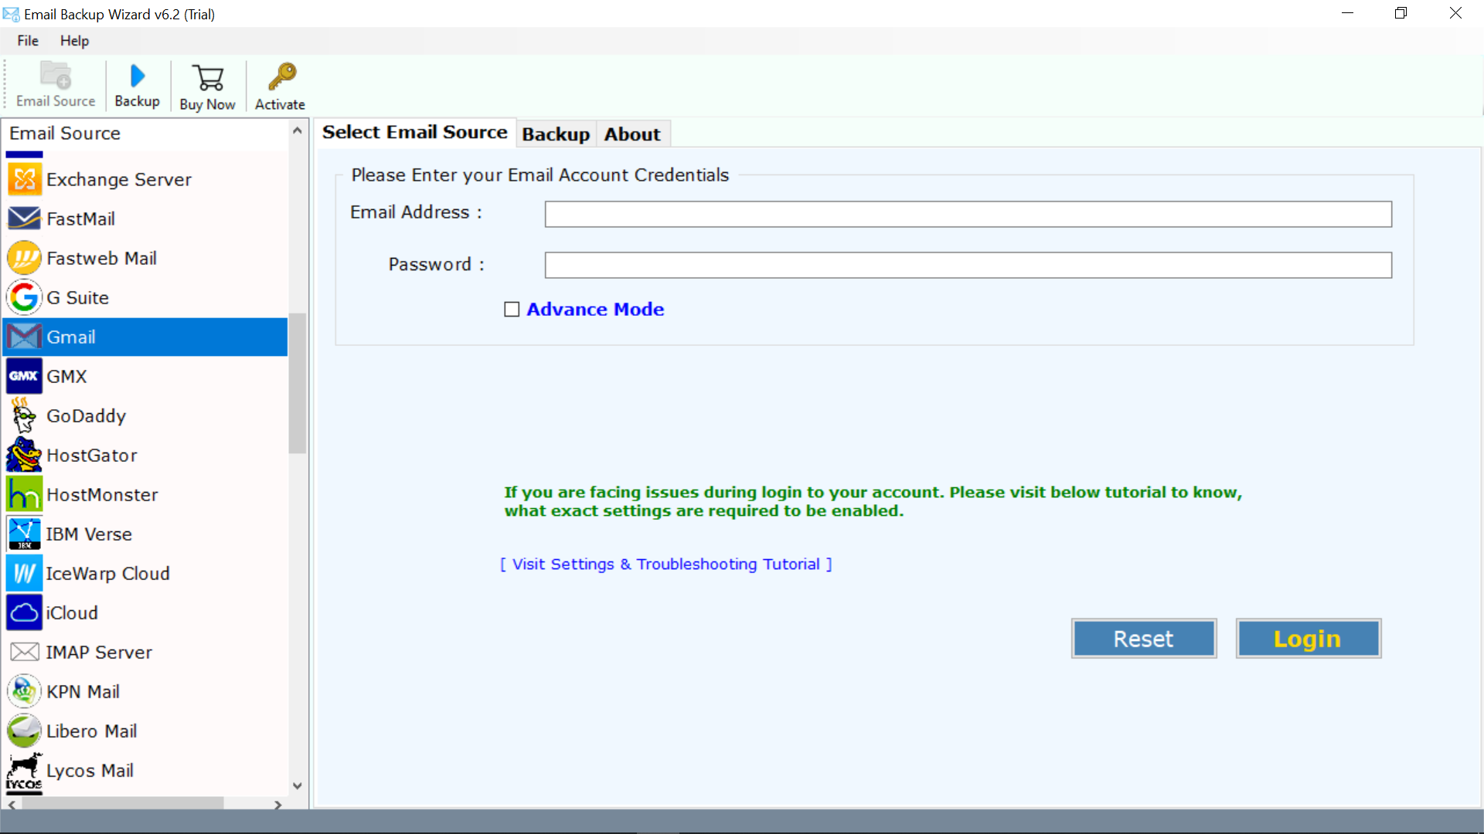Minimize the Email Backup Wizard window
1484x834 pixels.
pyautogui.click(x=1347, y=13)
